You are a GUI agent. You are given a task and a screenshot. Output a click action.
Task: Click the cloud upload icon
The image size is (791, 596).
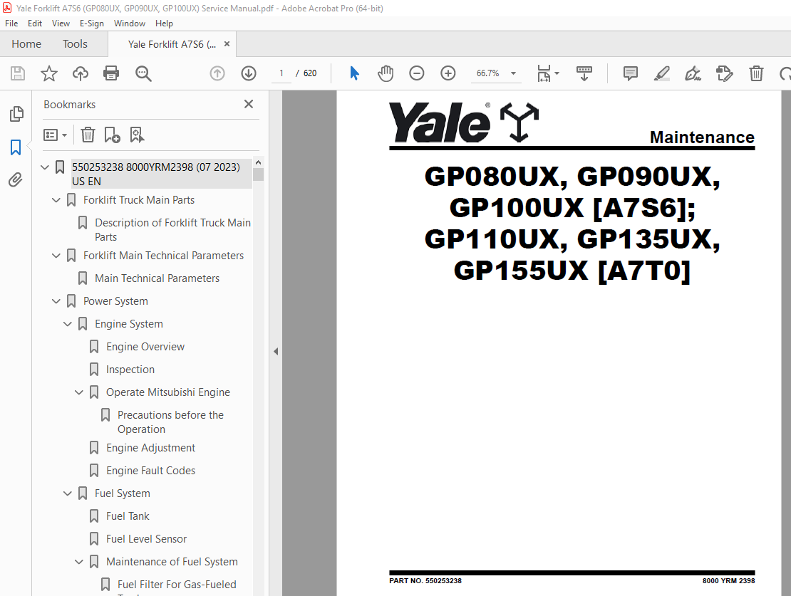tap(81, 73)
